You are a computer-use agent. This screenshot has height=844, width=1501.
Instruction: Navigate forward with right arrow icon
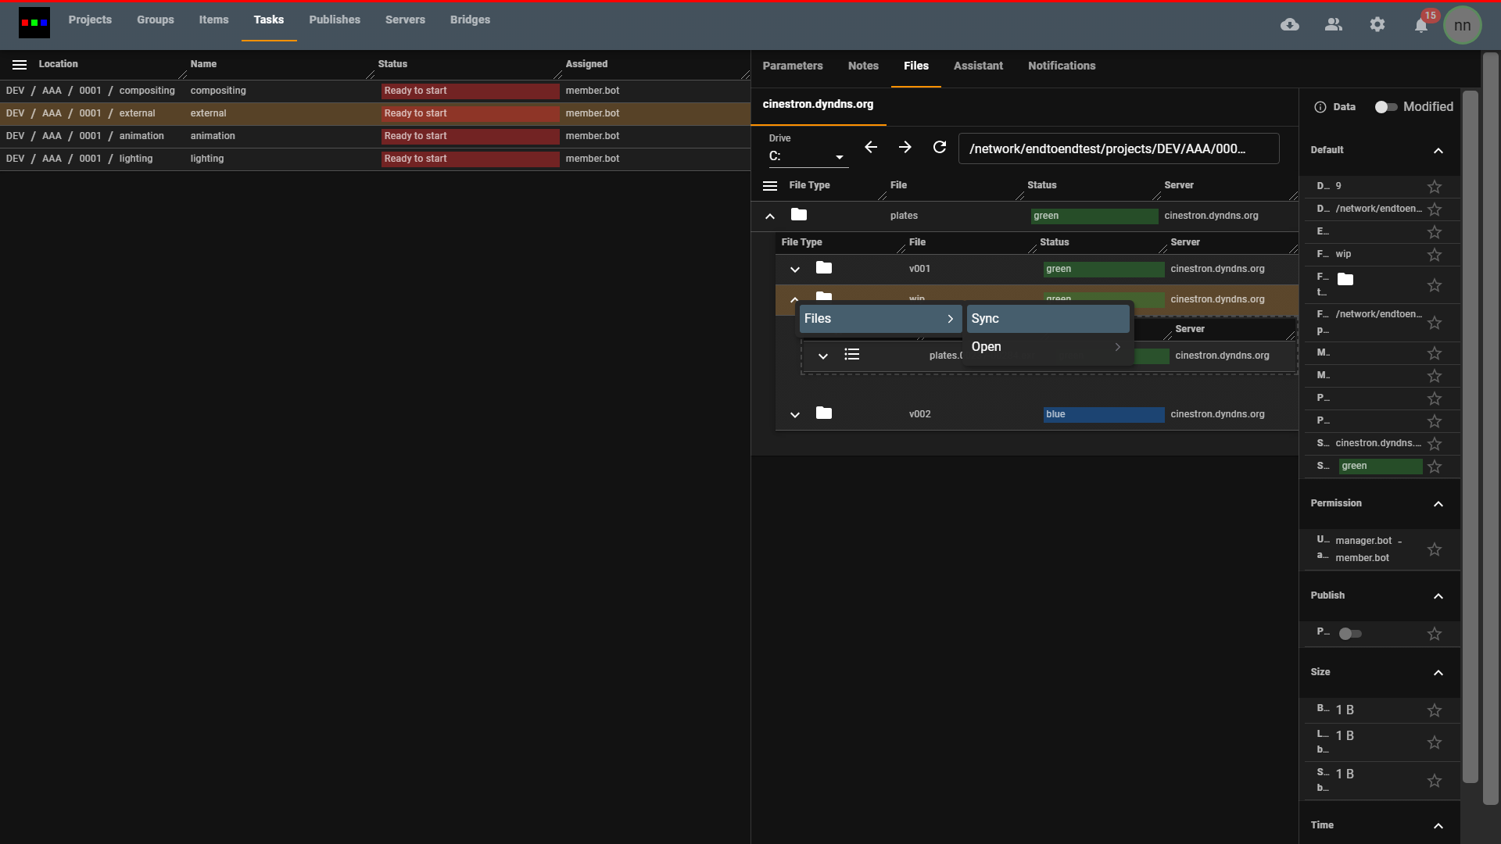[x=905, y=147]
